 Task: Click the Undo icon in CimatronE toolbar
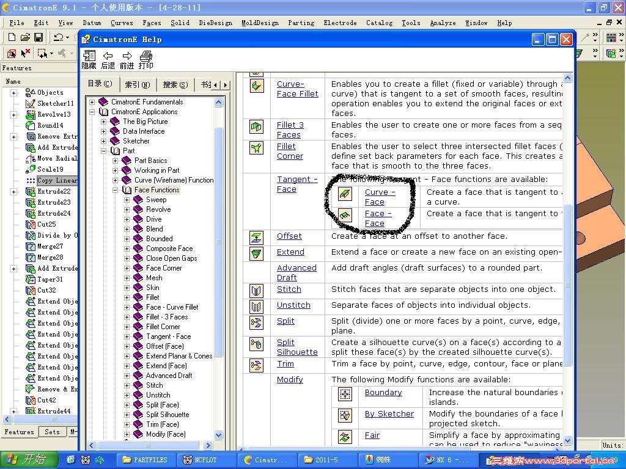tap(58, 37)
